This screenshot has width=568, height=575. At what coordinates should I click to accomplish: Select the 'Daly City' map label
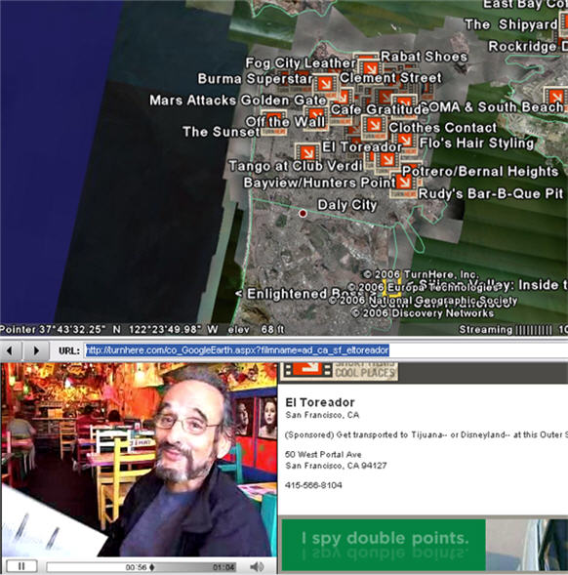[x=346, y=205]
